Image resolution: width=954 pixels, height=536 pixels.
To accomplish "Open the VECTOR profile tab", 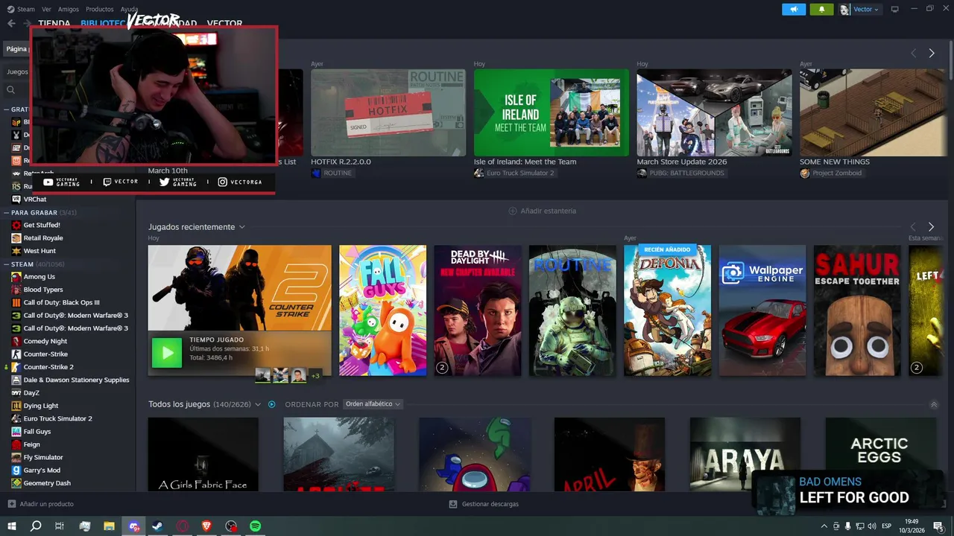I will pyautogui.click(x=224, y=24).
